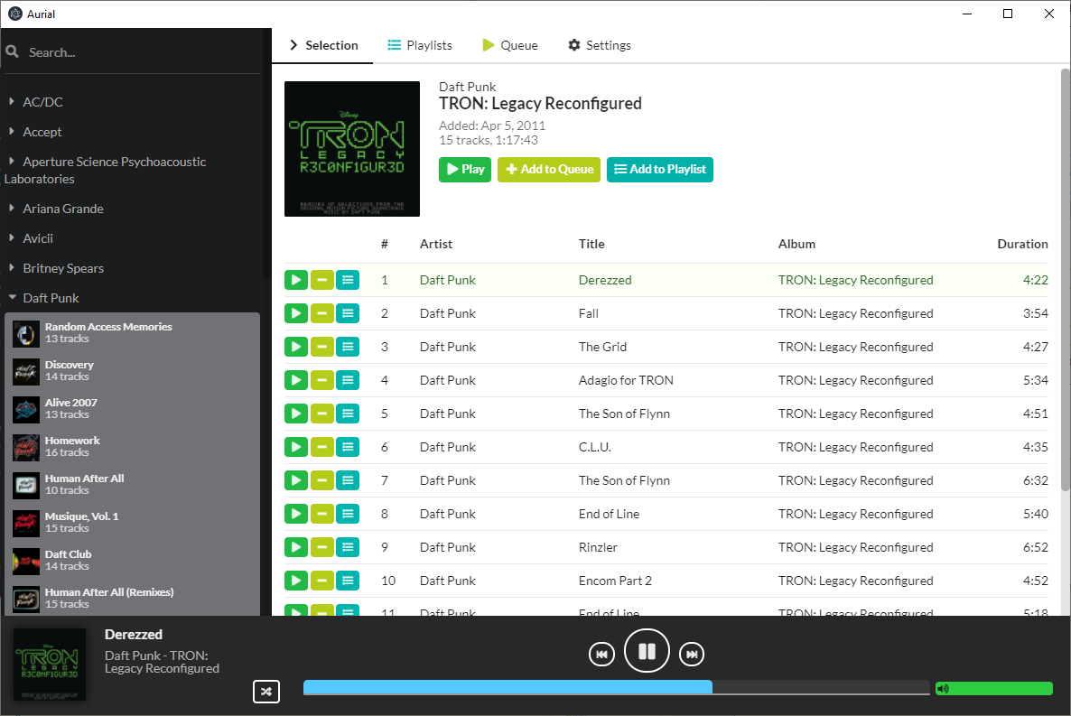1071x716 pixels.
Task: Collapse the Daft Punk artist
Action: pyautogui.click(x=12, y=298)
